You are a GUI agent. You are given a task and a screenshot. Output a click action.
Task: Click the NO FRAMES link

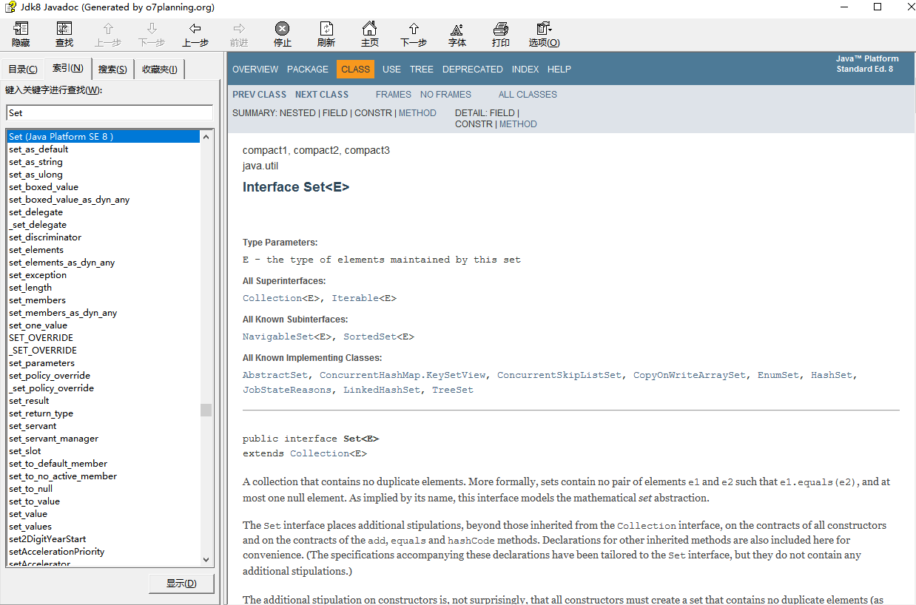[x=445, y=94]
